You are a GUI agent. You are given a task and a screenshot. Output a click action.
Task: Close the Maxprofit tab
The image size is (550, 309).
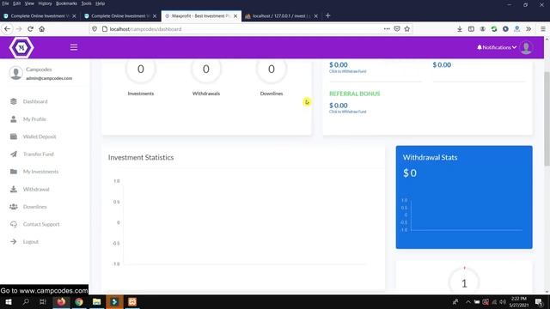coord(235,15)
